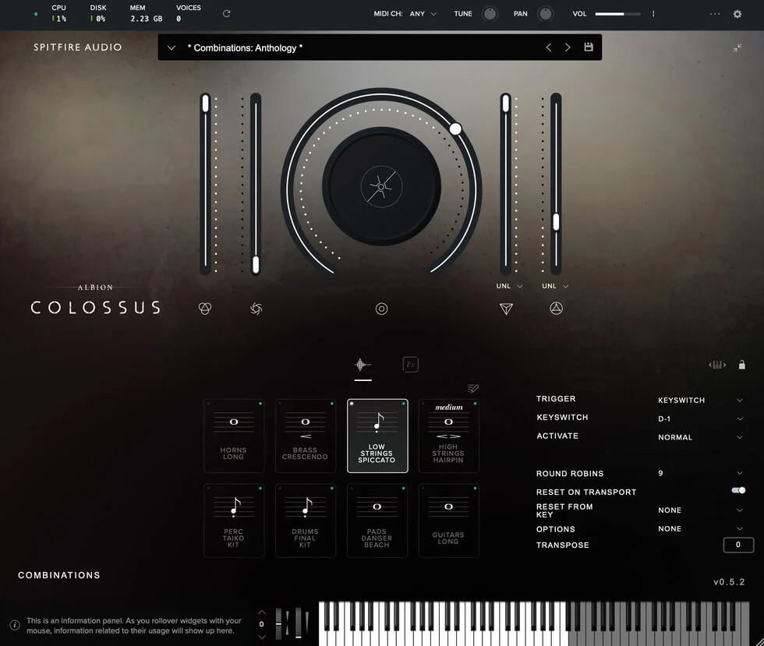Open the preset browser dropdown chevron
This screenshot has width=764, height=646.
tap(171, 48)
